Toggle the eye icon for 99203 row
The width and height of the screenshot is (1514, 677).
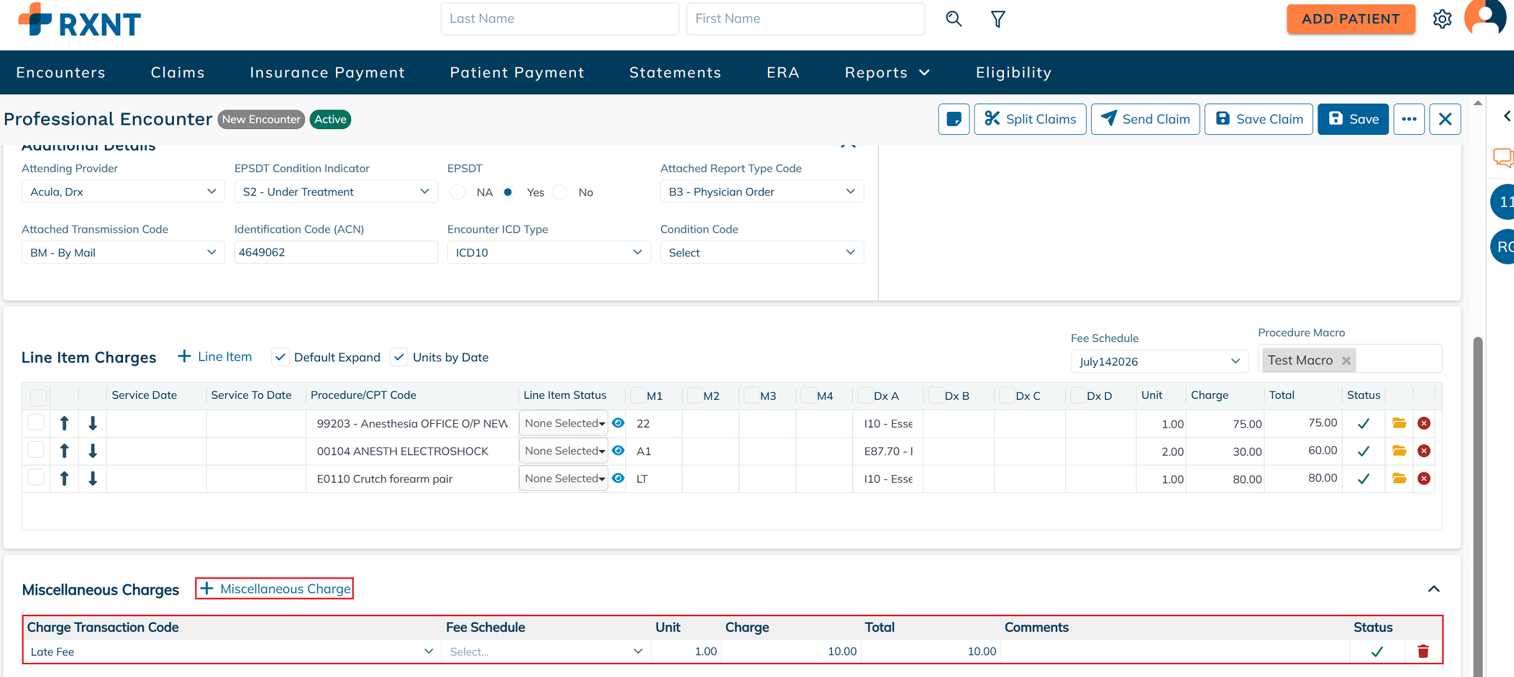pyautogui.click(x=618, y=423)
